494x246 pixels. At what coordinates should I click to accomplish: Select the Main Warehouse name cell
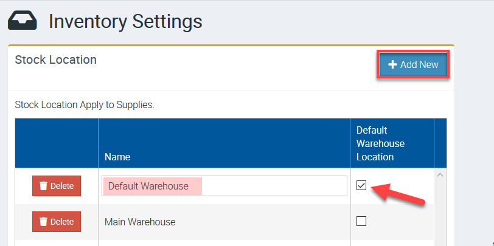tap(140, 222)
